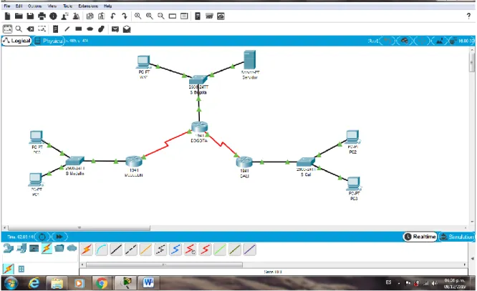Pick the draw line tool
Viewport: 477px width, 291px height.
pyautogui.click(x=67, y=29)
